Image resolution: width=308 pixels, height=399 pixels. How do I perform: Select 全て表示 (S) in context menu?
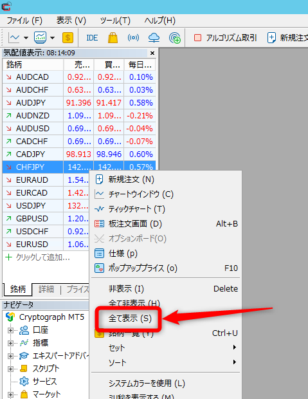(x=130, y=319)
